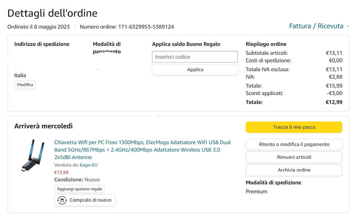Click the bold €12,99 final total
Screen dimensions: 362x218
pos(334,102)
